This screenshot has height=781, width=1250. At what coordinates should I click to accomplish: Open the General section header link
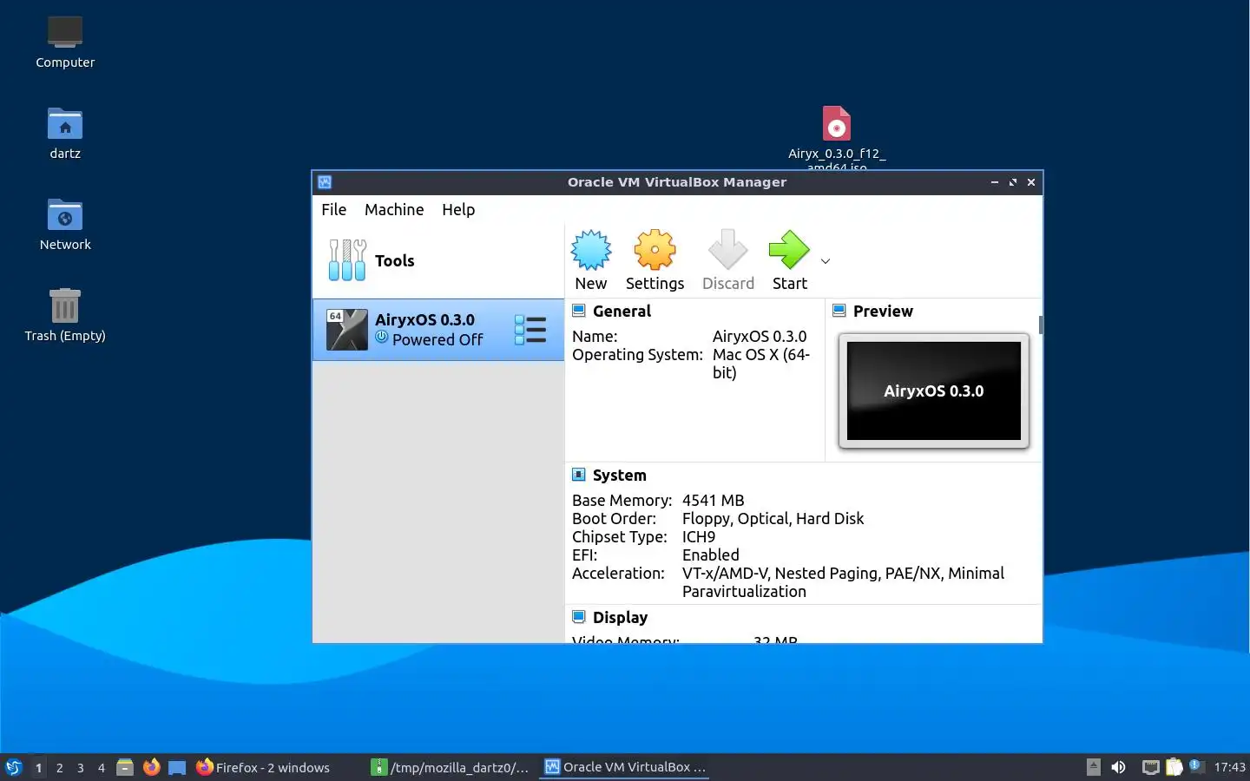pyautogui.click(x=622, y=311)
